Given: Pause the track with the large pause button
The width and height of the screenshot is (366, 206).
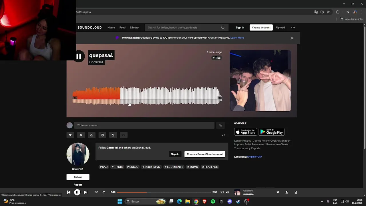Looking at the screenshot, I should coord(79,56).
